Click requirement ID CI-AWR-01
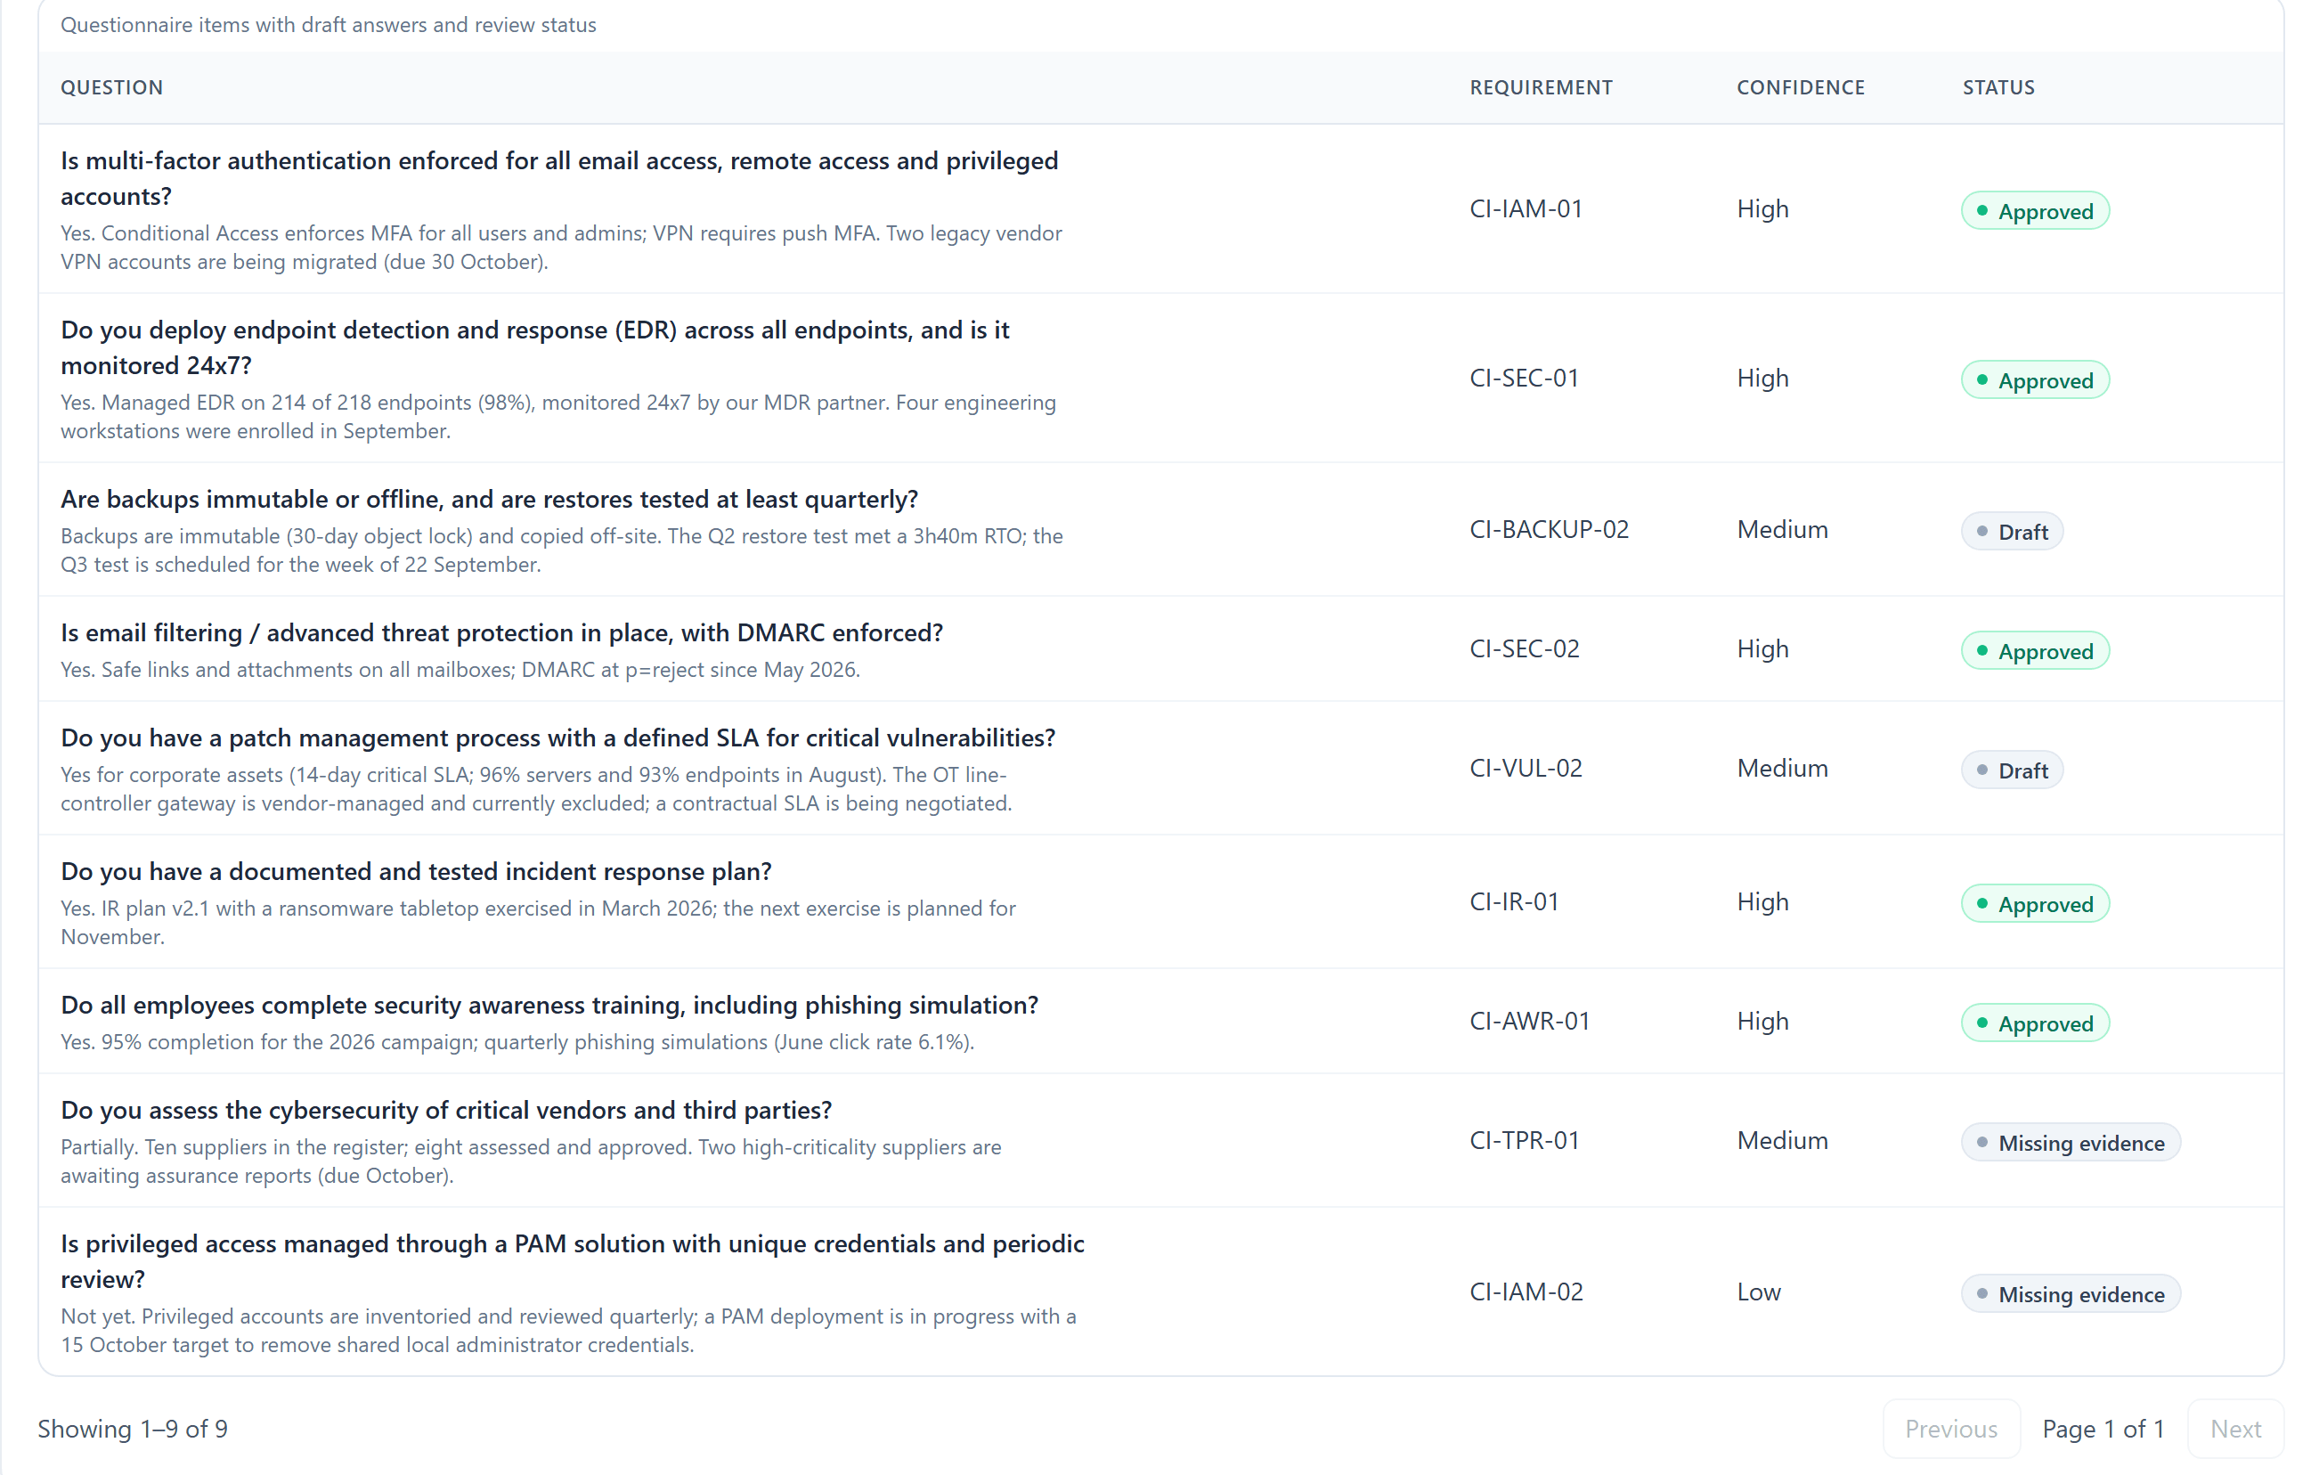 (x=1529, y=1022)
